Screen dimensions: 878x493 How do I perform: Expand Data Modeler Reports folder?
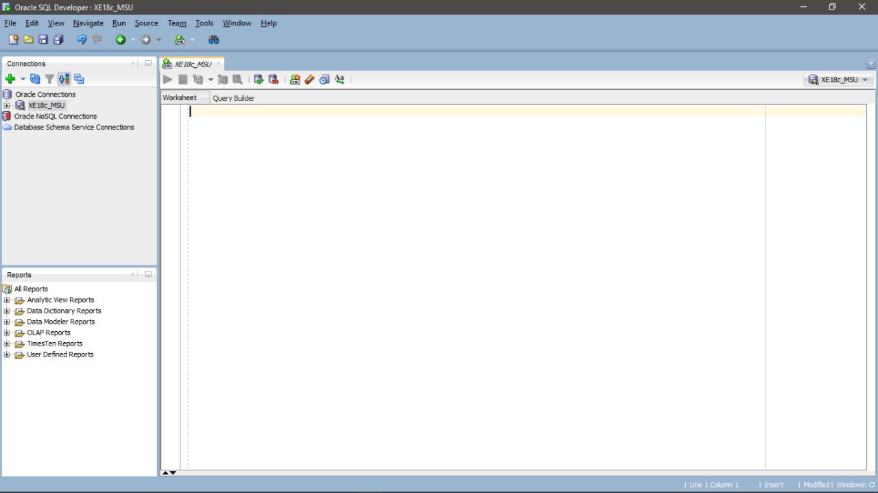pyautogui.click(x=7, y=322)
